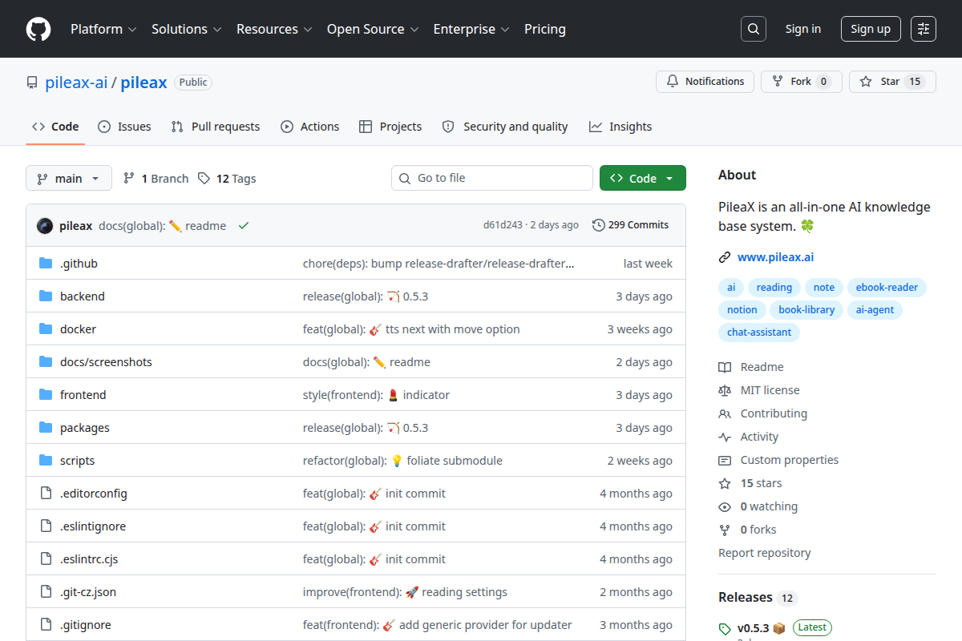Fork this repository

point(801,82)
